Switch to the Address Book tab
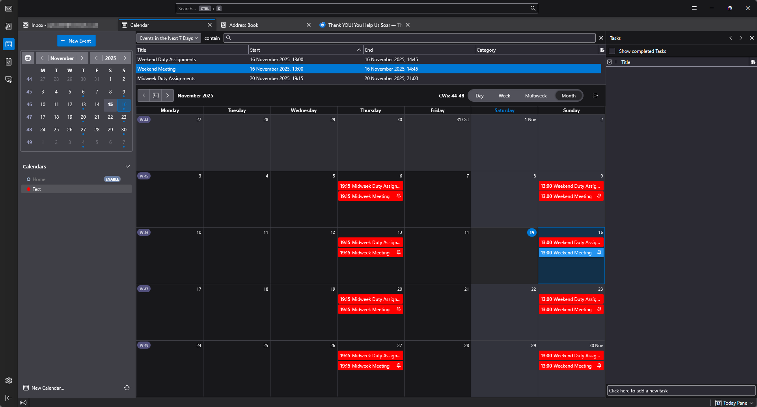The height and width of the screenshot is (407, 757). tap(244, 25)
